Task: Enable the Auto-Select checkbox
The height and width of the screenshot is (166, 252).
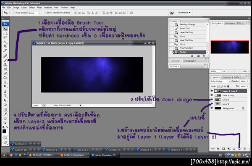Action: coord(14,13)
